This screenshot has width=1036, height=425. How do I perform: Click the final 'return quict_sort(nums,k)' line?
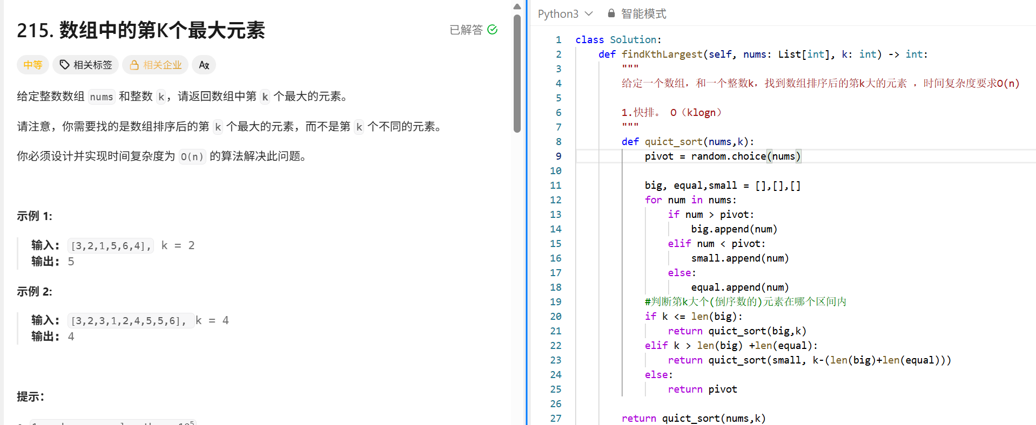click(694, 419)
